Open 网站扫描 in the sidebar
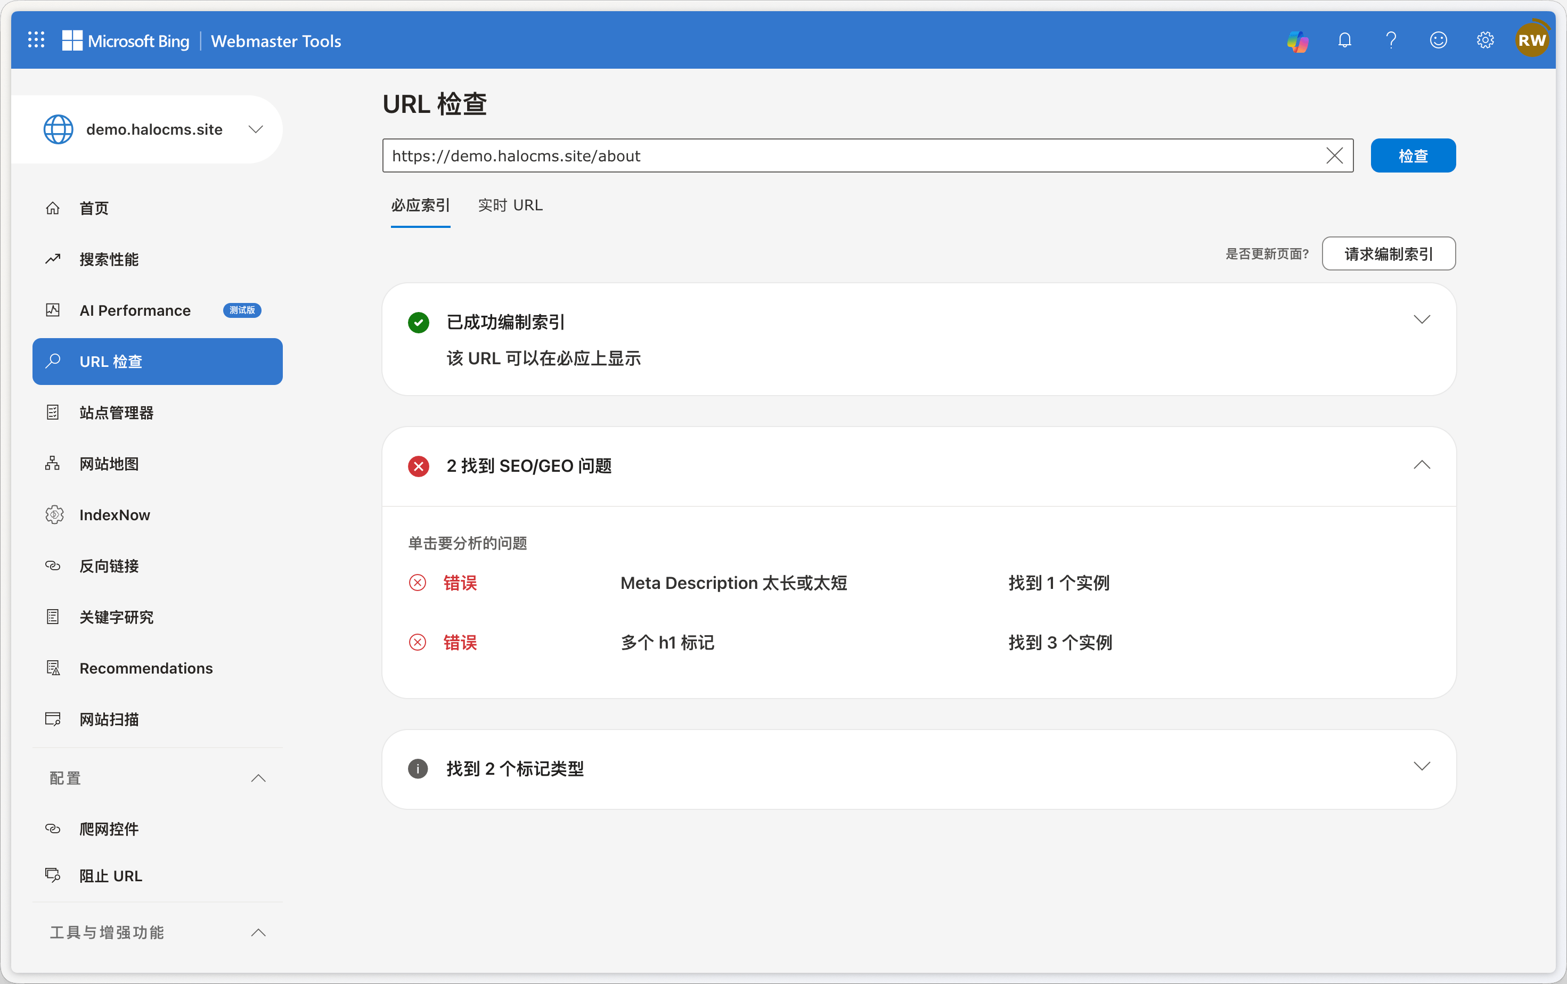This screenshot has height=984, width=1567. (x=158, y=719)
